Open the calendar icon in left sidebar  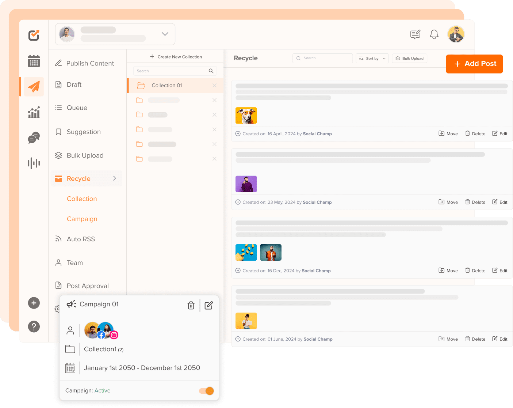(x=34, y=61)
